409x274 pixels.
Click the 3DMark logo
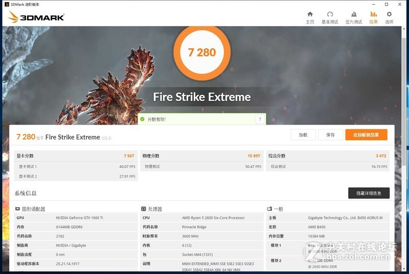(36, 17)
